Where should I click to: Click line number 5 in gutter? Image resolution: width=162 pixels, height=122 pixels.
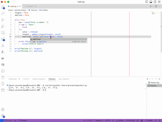[11, 22]
